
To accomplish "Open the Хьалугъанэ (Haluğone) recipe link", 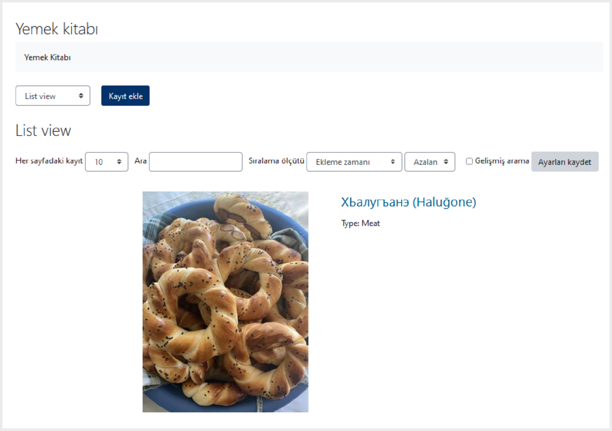I will [x=409, y=202].
